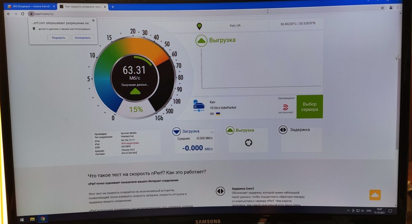Click the green upload arrow inside the gauge

coord(135,92)
